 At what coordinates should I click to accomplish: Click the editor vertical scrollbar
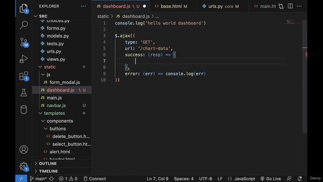305,76
